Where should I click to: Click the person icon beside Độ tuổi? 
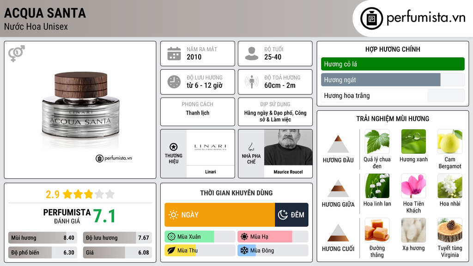[252, 54]
